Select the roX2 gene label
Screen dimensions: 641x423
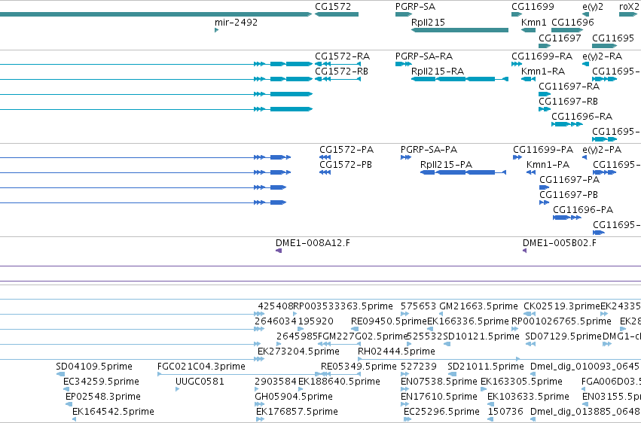pos(629,7)
